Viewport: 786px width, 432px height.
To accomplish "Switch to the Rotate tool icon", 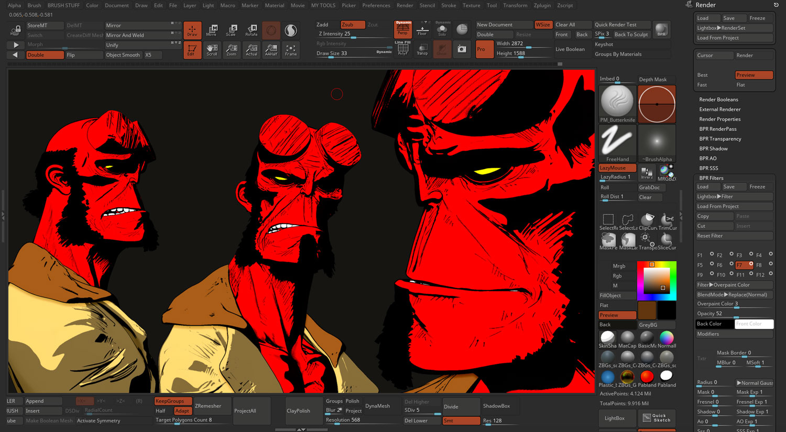I will tap(251, 30).
